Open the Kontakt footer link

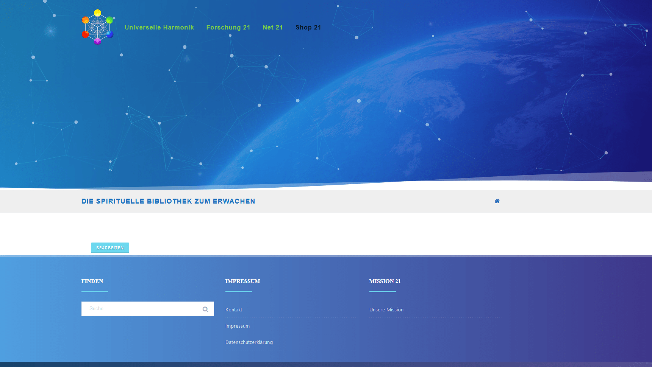click(234, 309)
